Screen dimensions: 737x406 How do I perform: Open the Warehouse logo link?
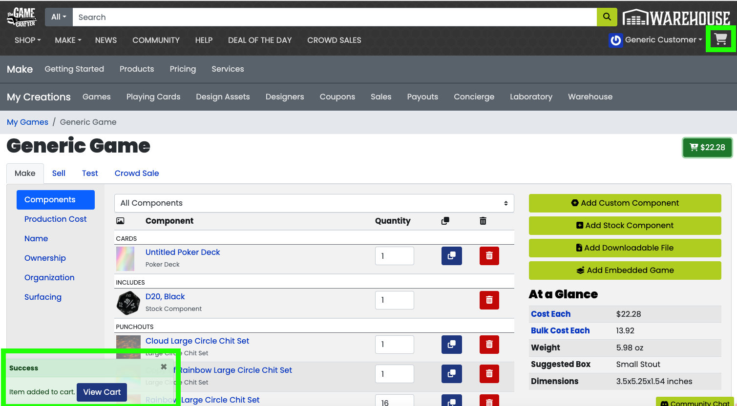[676, 18]
